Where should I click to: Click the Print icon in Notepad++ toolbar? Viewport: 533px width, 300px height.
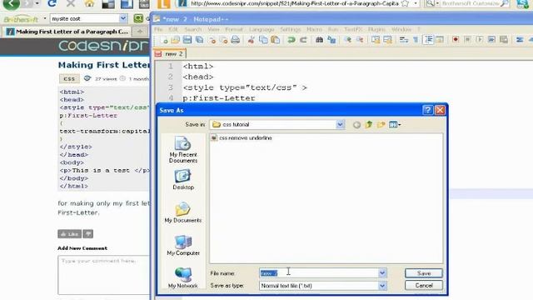[x=235, y=40]
